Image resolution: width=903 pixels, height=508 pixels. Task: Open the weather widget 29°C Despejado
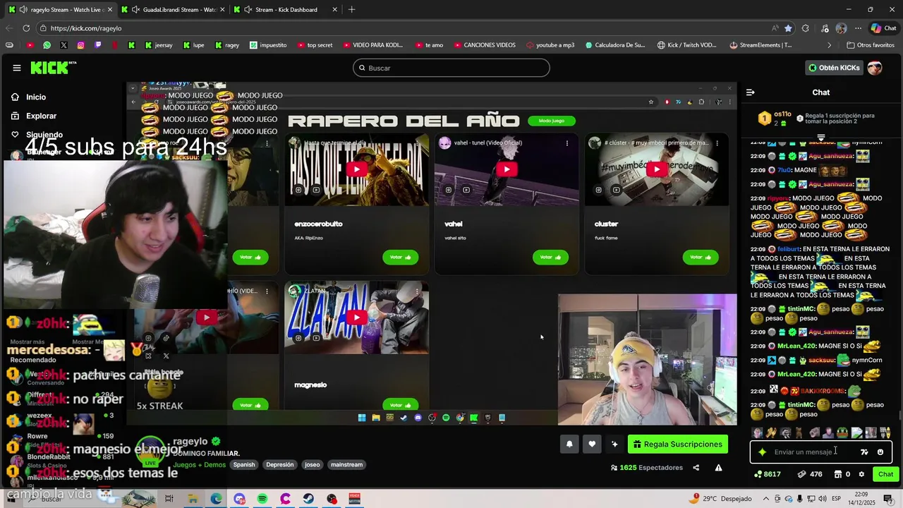pos(722,499)
